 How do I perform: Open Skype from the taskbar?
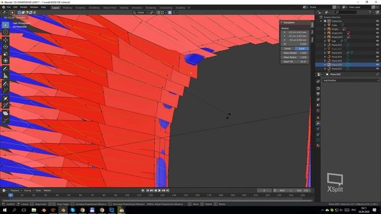tap(73, 210)
